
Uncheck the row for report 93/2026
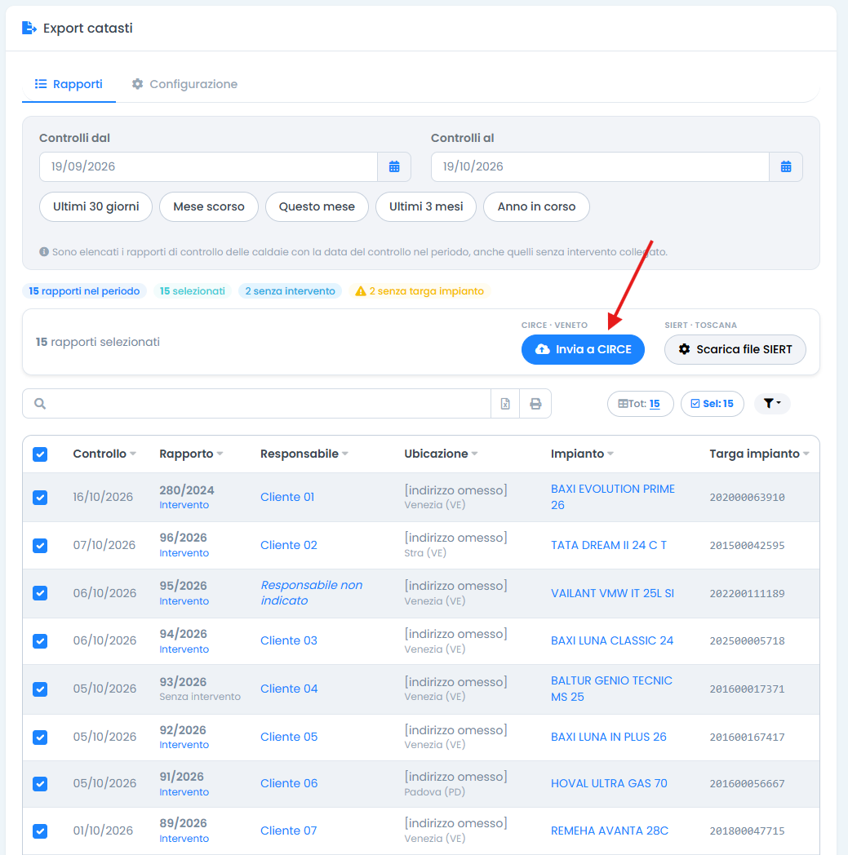point(40,689)
